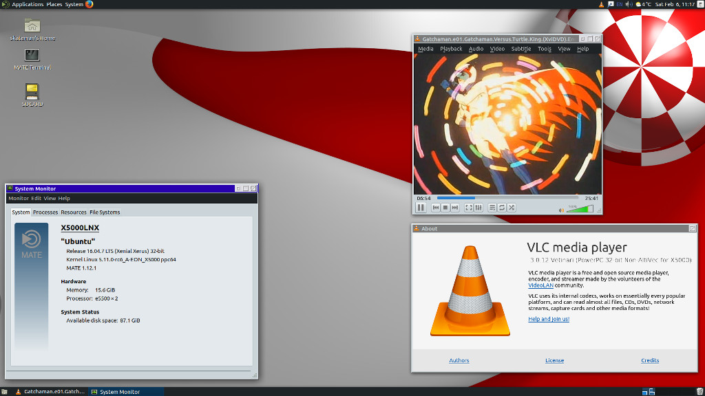This screenshot has height=396, width=705.
Task: Toggle VLC fullscreen mode
Action: pos(468,208)
